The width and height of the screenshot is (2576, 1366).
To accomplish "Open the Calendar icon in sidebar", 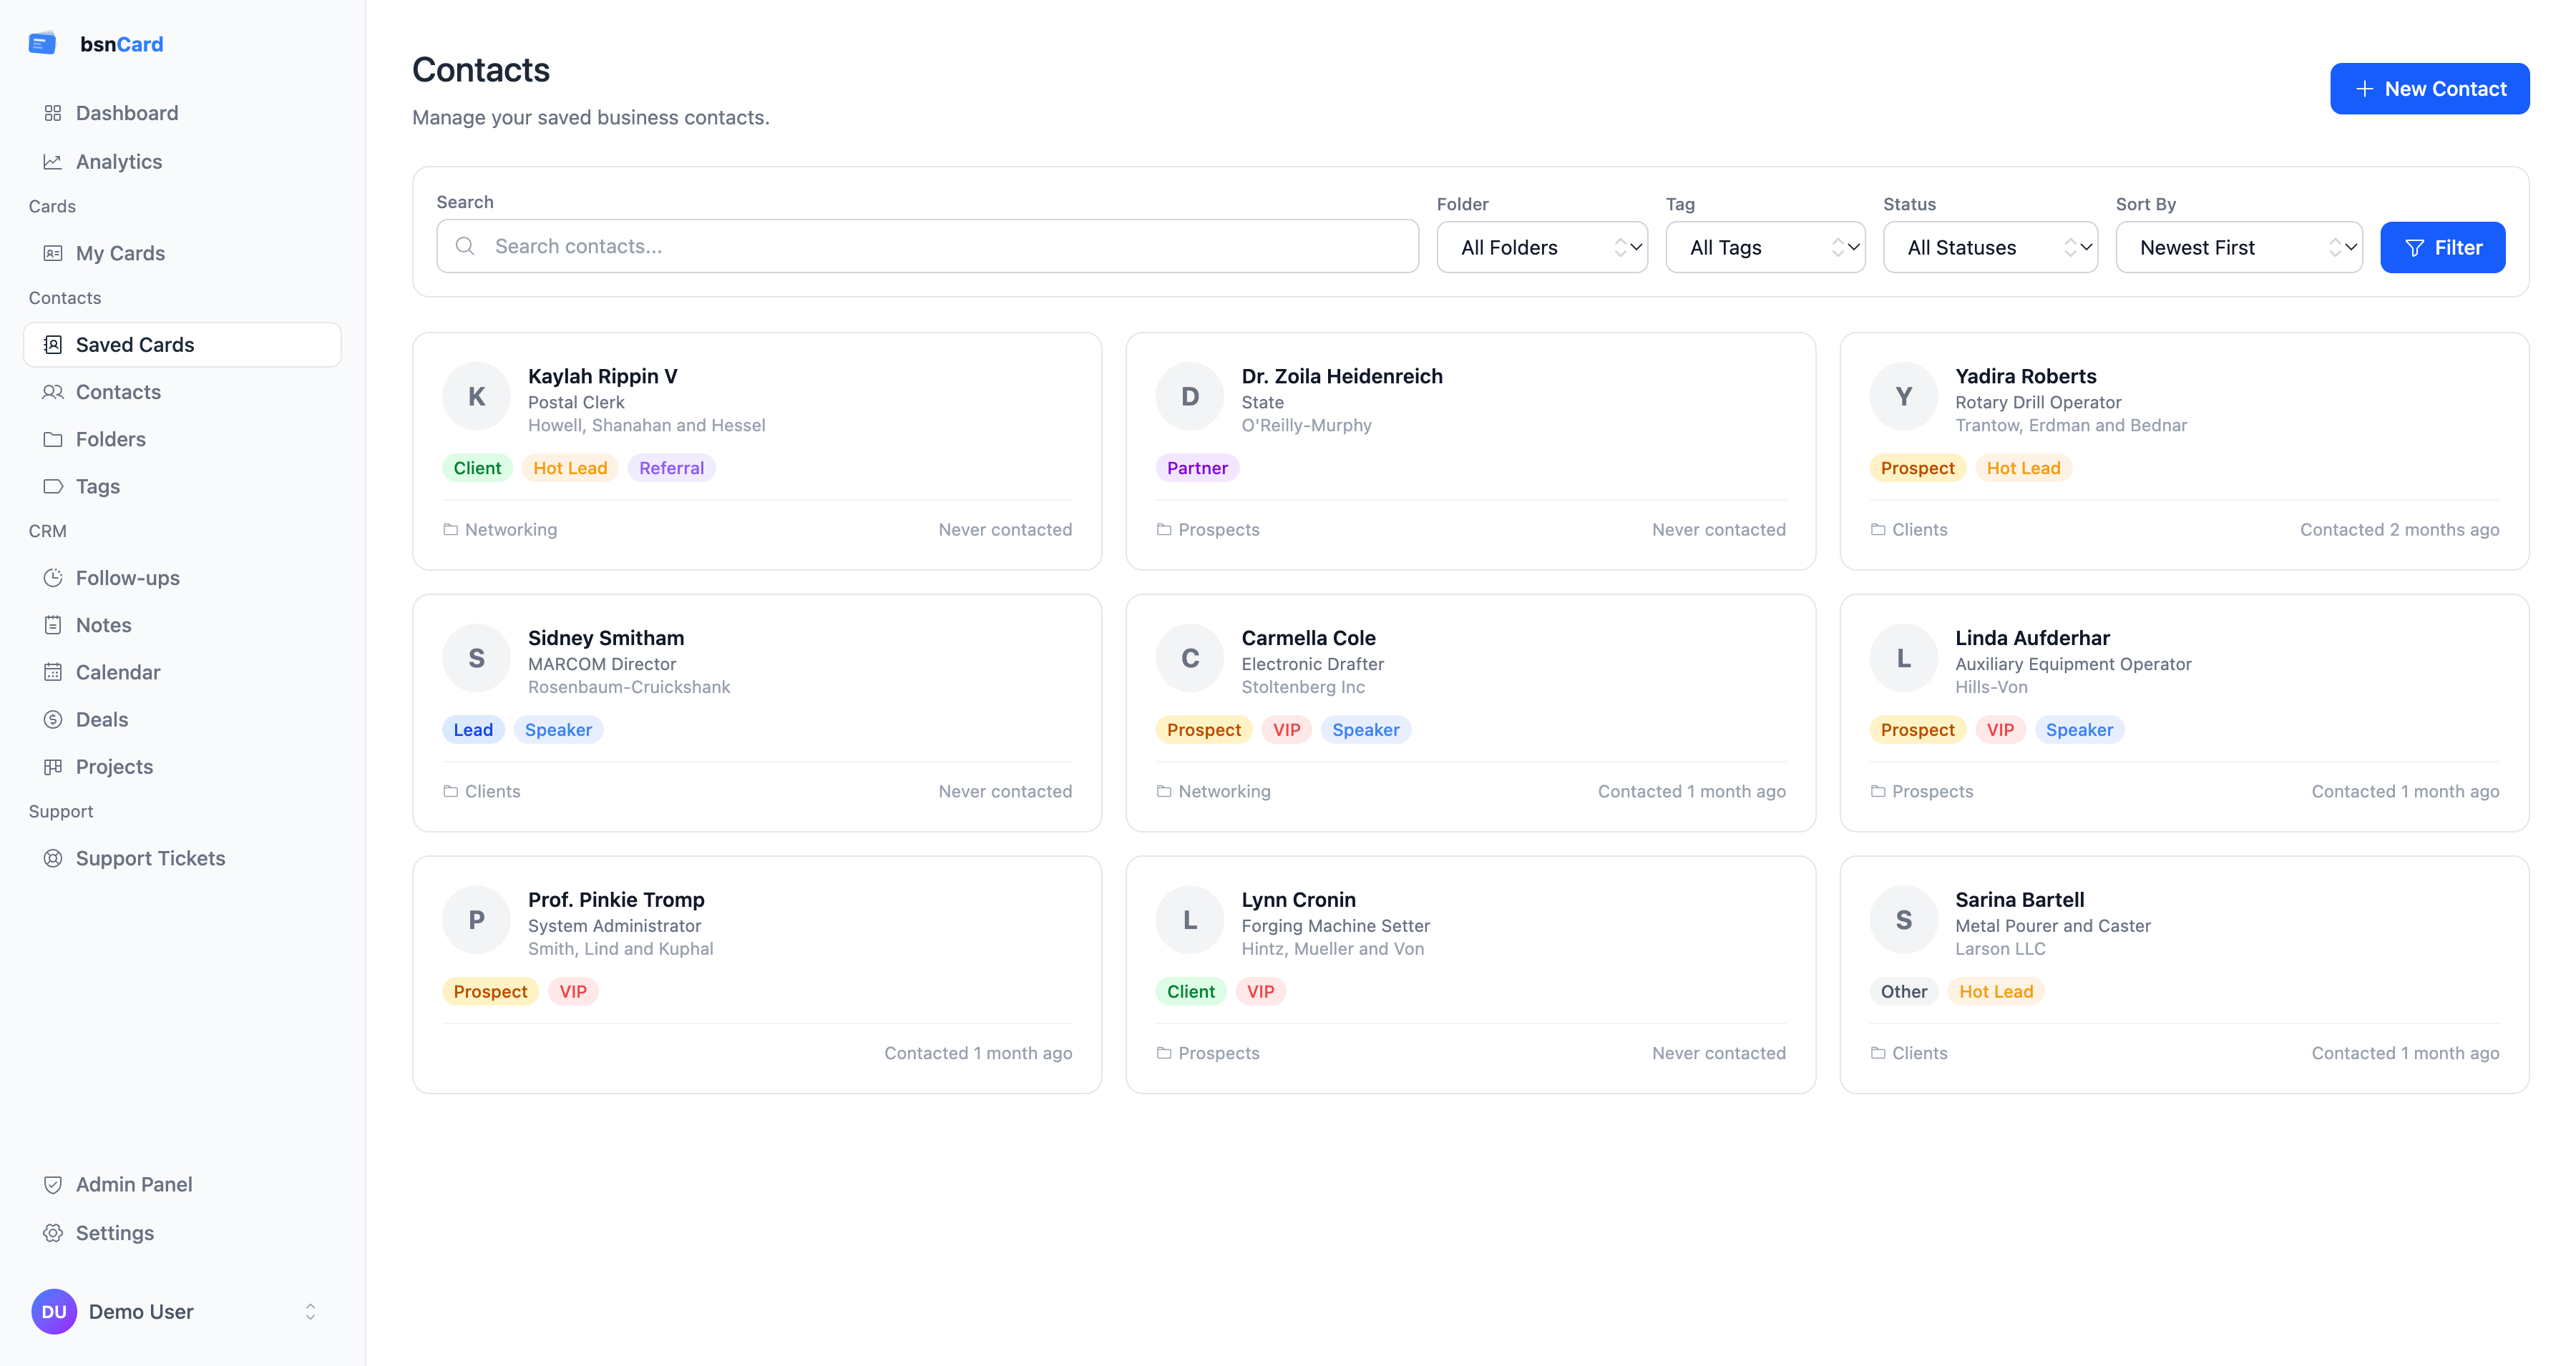I will click(x=54, y=672).
